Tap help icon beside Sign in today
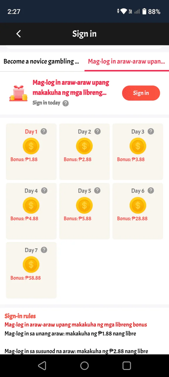 click(66, 103)
